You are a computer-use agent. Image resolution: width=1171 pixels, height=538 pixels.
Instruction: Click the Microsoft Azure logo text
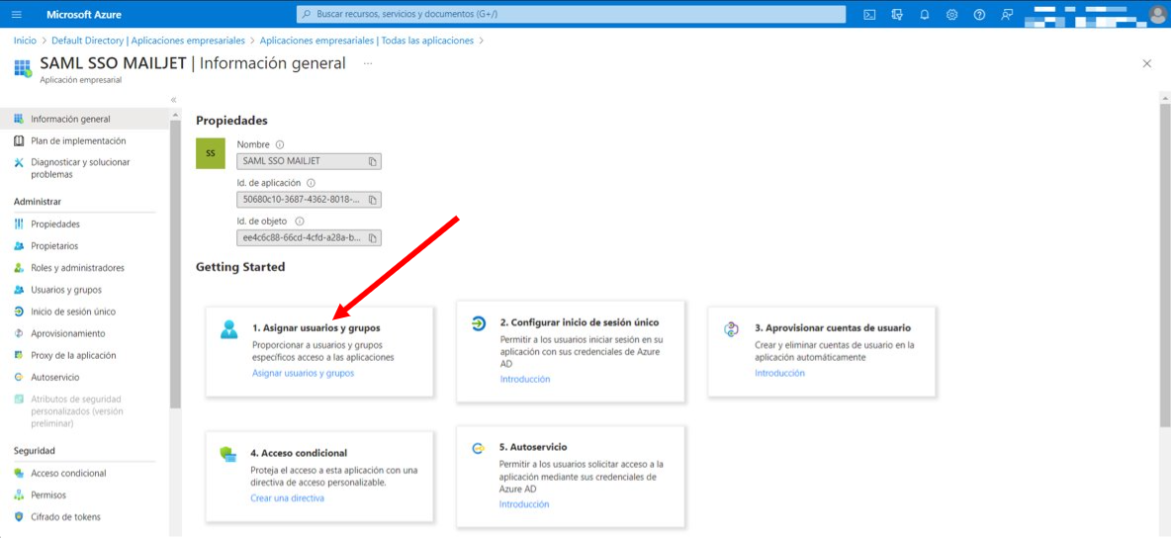tap(84, 14)
